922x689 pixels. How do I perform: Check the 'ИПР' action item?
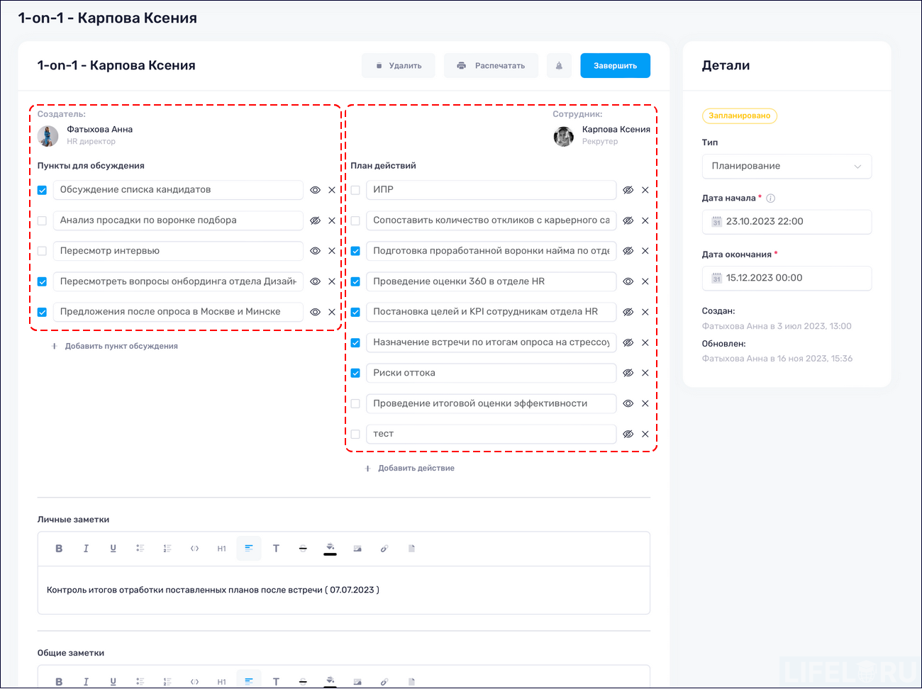coord(355,189)
